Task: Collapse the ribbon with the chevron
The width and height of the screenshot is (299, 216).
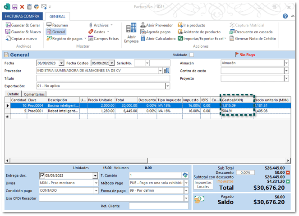Action: pos(293,16)
